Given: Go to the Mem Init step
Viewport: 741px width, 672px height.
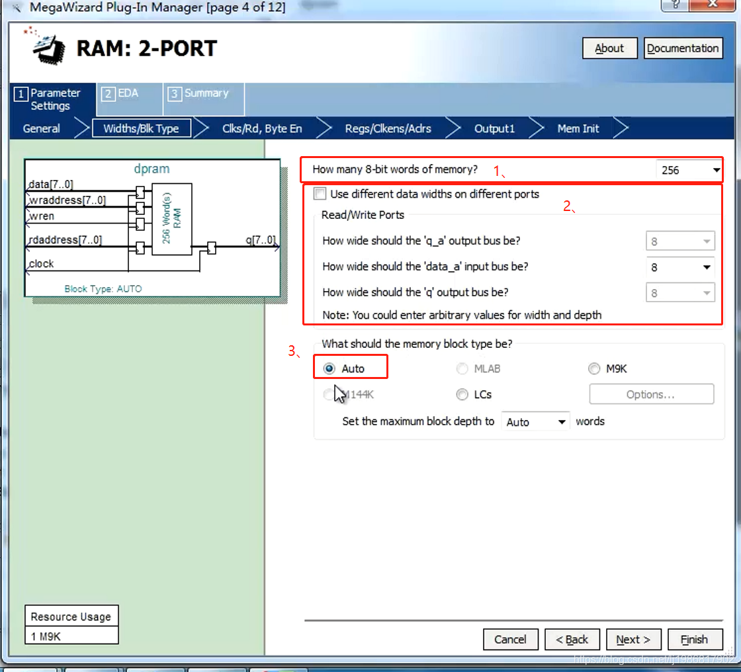Looking at the screenshot, I should tap(578, 128).
